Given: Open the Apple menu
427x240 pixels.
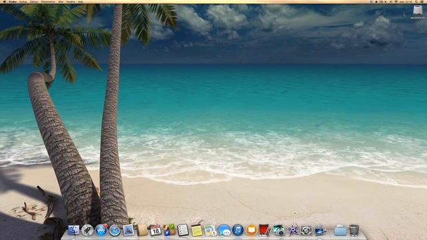Looking at the screenshot, I should [x=5, y=1].
